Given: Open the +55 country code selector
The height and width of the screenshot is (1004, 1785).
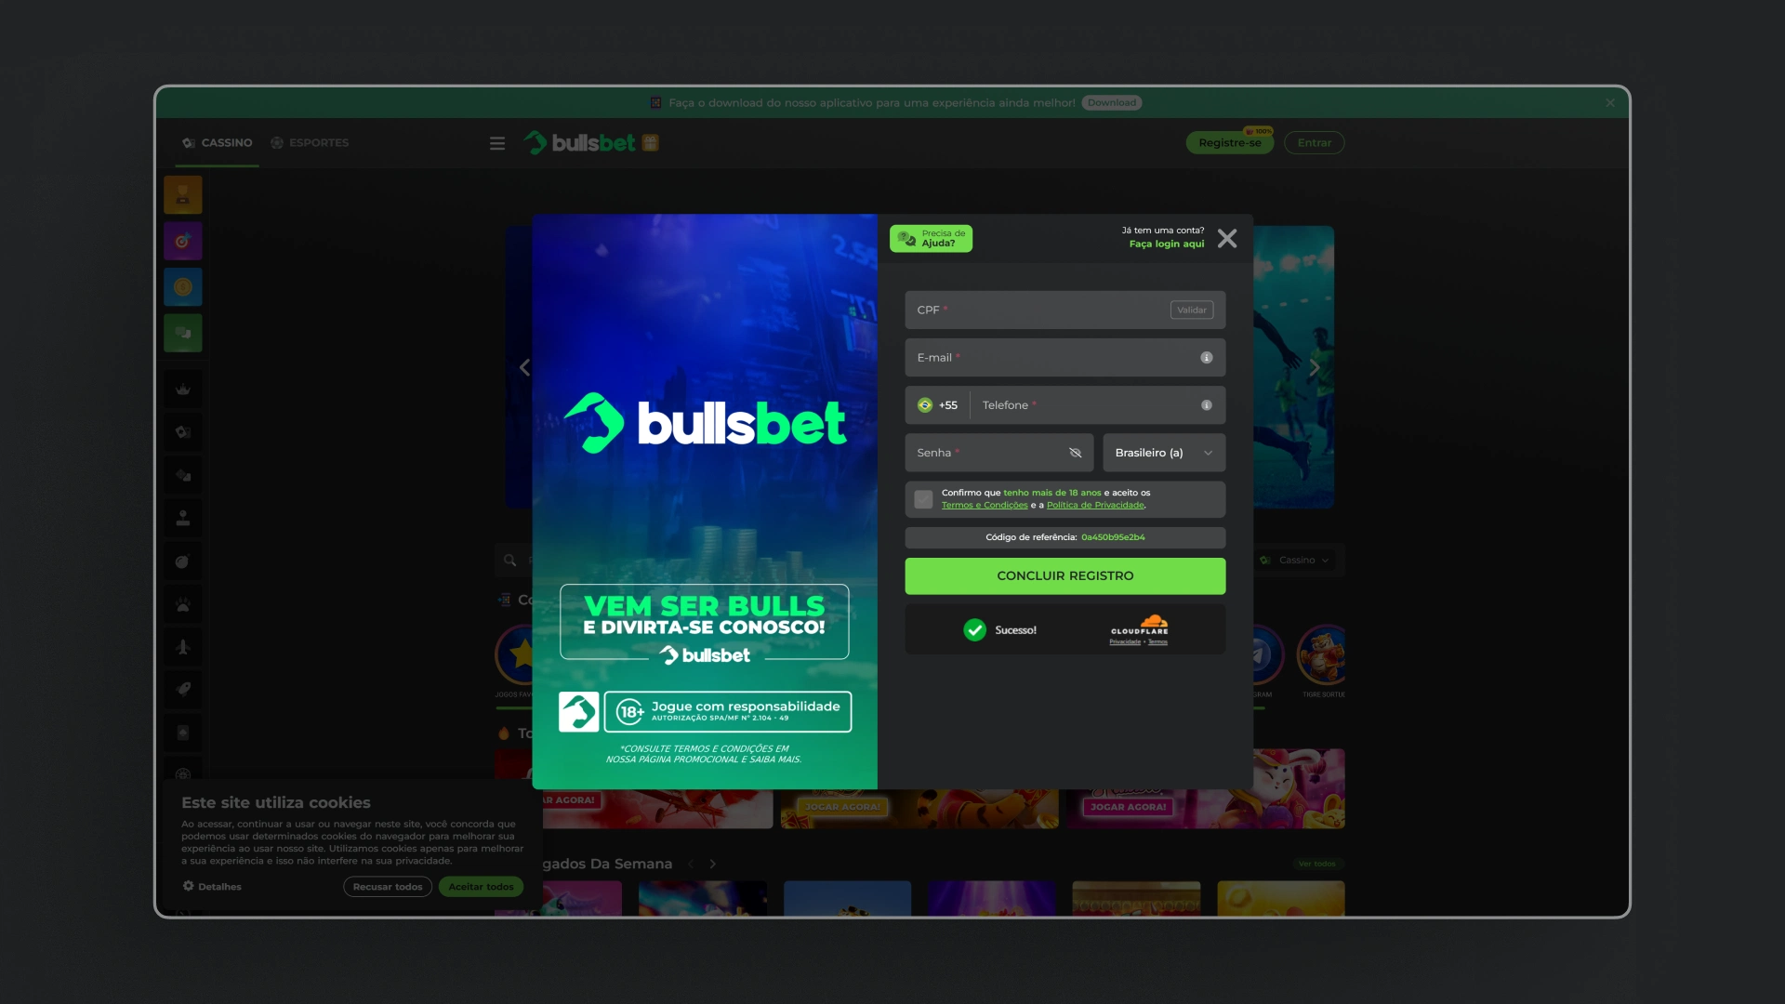Looking at the screenshot, I should 937,404.
